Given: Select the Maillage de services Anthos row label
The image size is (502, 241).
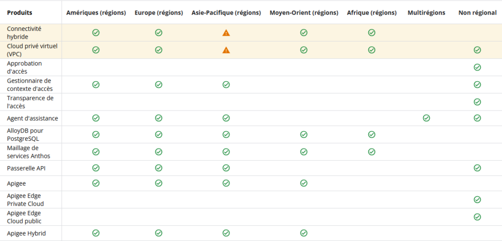Looking at the screenshot, I should tap(28, 152).
